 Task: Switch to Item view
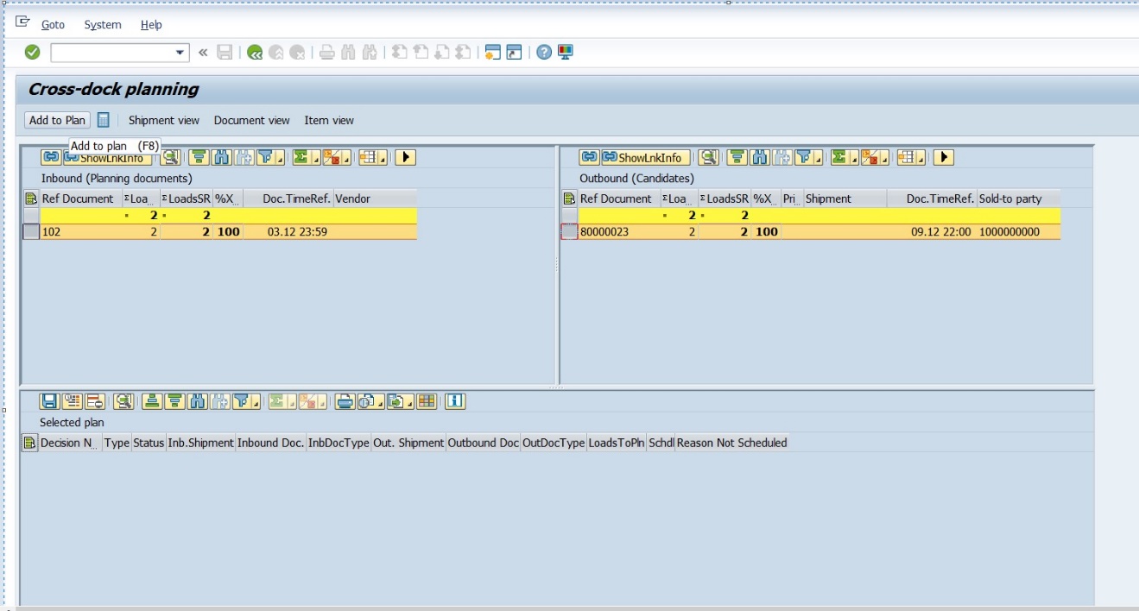[329, 120]
